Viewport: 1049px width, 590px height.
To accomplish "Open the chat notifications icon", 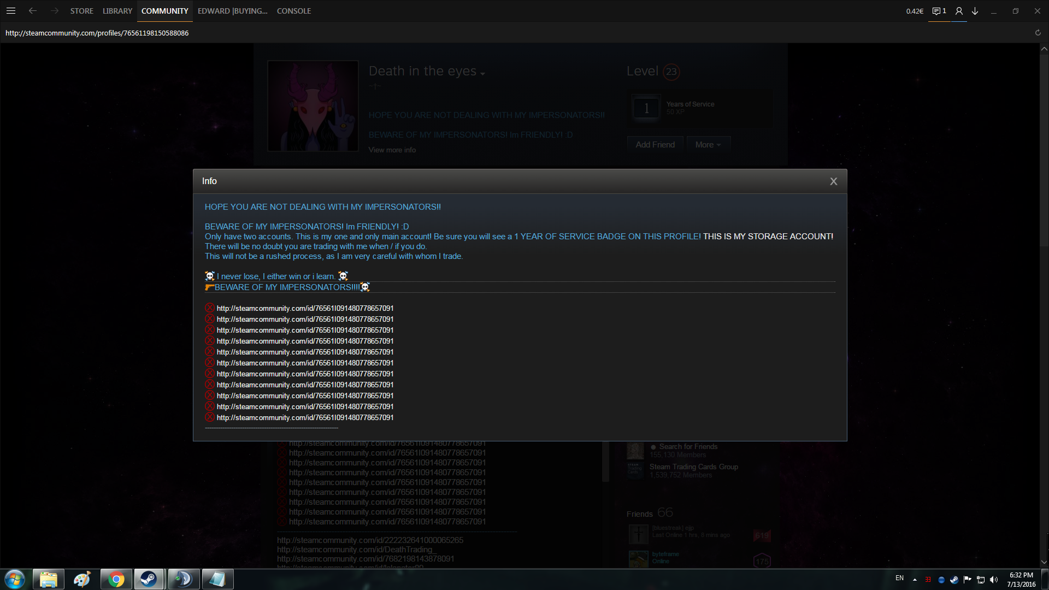I will pos(939,11).
